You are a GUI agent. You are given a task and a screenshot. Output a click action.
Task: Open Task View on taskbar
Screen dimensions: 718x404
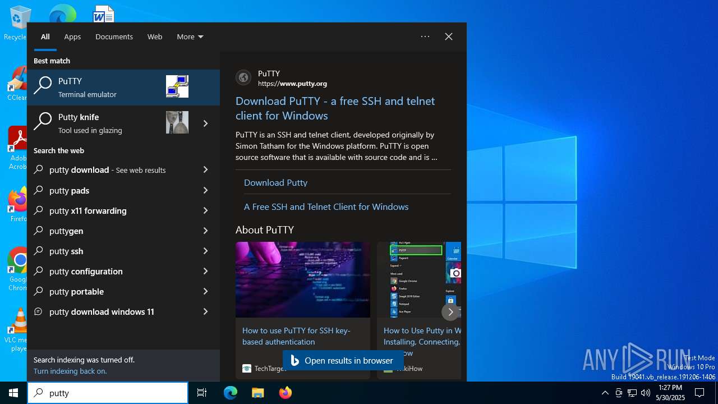(x=202, y=393)
